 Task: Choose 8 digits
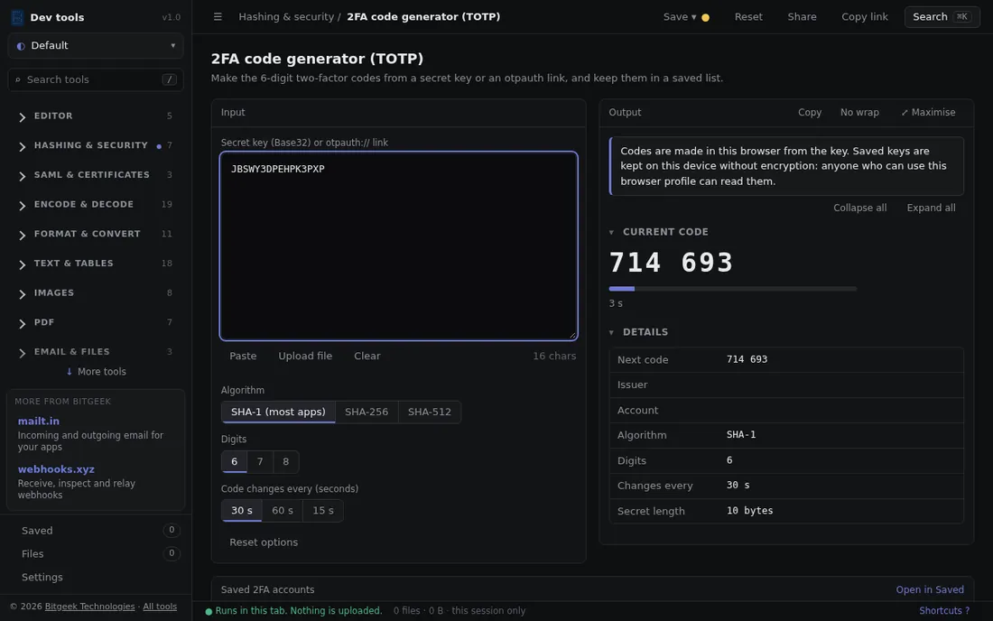pyautogui.click(x=285, y=461)
